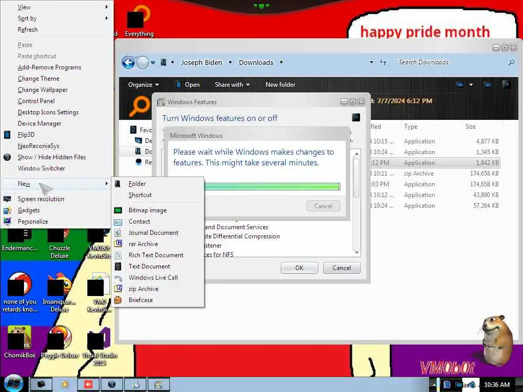Open the ChomikBox desktop icon
The width and height of the screenshot is (523, 392).
20,341
